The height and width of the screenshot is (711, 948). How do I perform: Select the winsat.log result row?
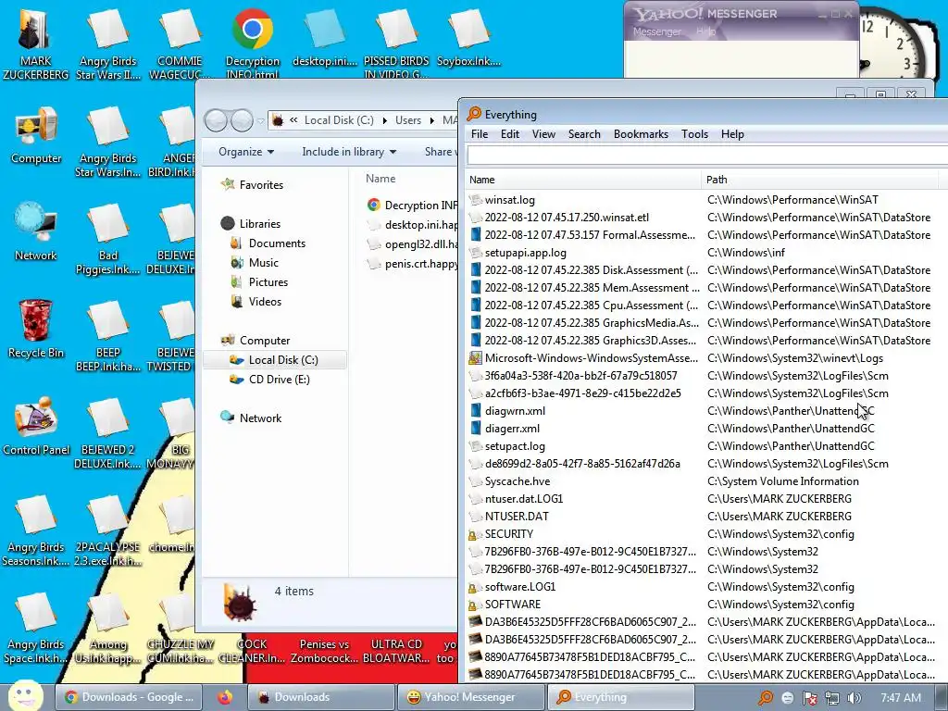click(x=706, y=200)
